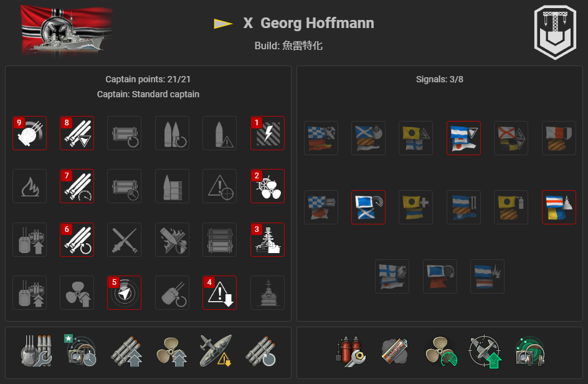Screen dimensions: 588x384
Task: Select the red-yellow-blue signal flag with ship
Action: click(559, 207)
